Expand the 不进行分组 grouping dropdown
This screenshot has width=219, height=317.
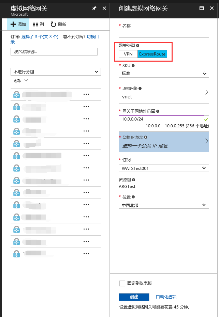coord(56,72)
